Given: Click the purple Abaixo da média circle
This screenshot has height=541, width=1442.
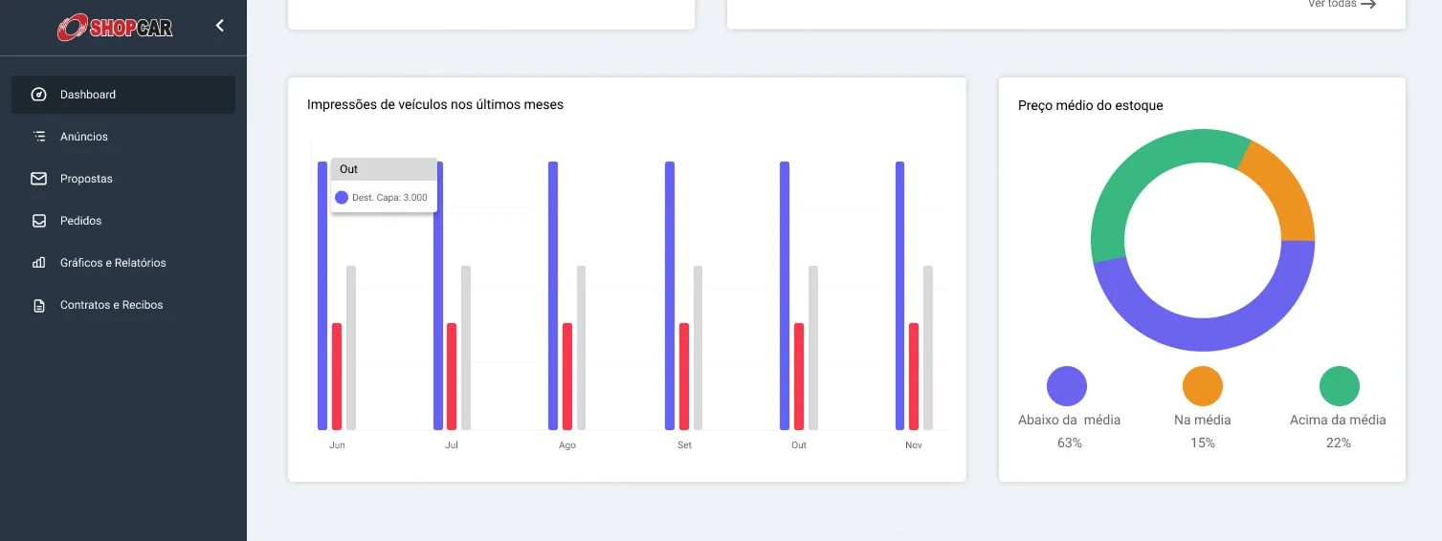Looking at the screenshot, I should pos(1067,387).
